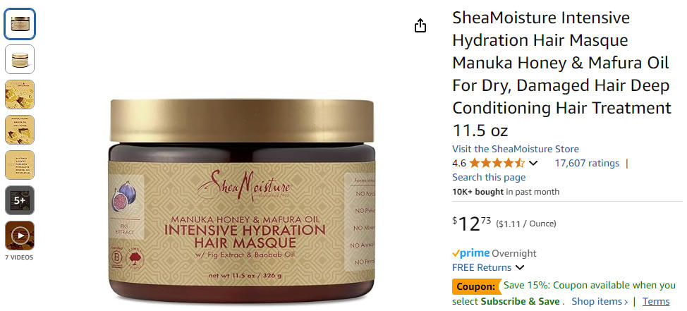Viewport: 687px width, 311px height.
Task: Expand the star rating dropdown chevron
Action: [x=533, y=164]
